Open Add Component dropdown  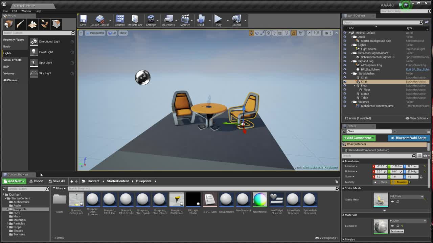pos(359,138)
